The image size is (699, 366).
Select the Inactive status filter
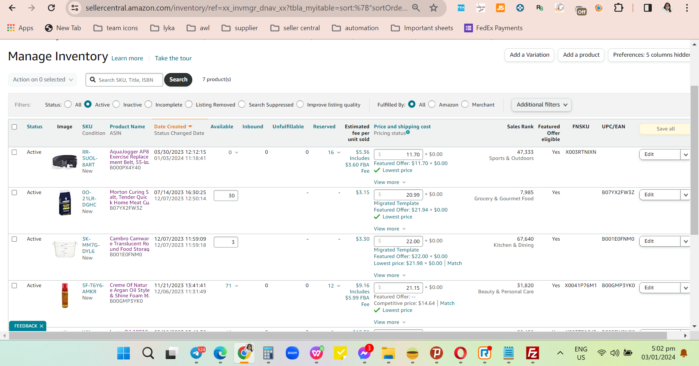116,104
